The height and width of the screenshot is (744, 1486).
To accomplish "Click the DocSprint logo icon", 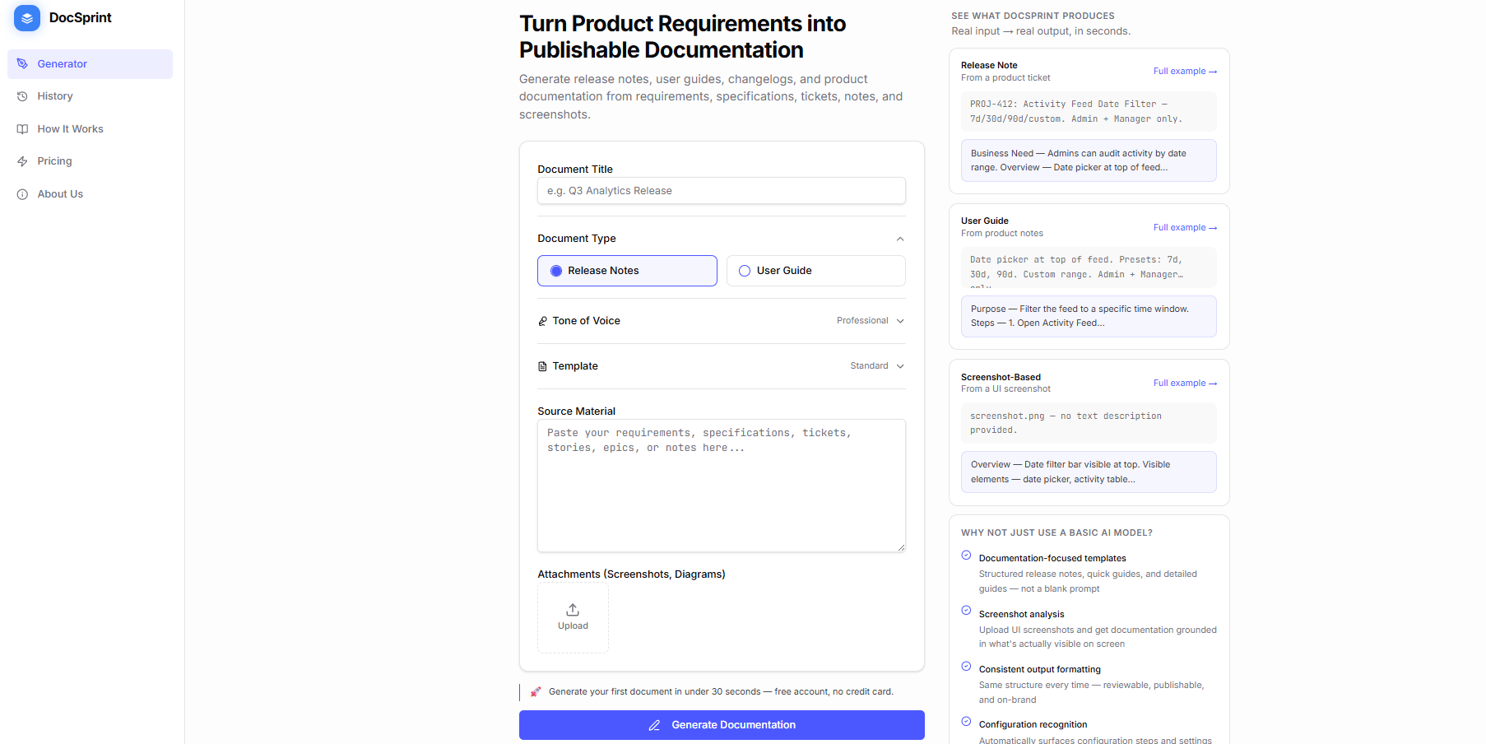I will [x=27, y=18].
